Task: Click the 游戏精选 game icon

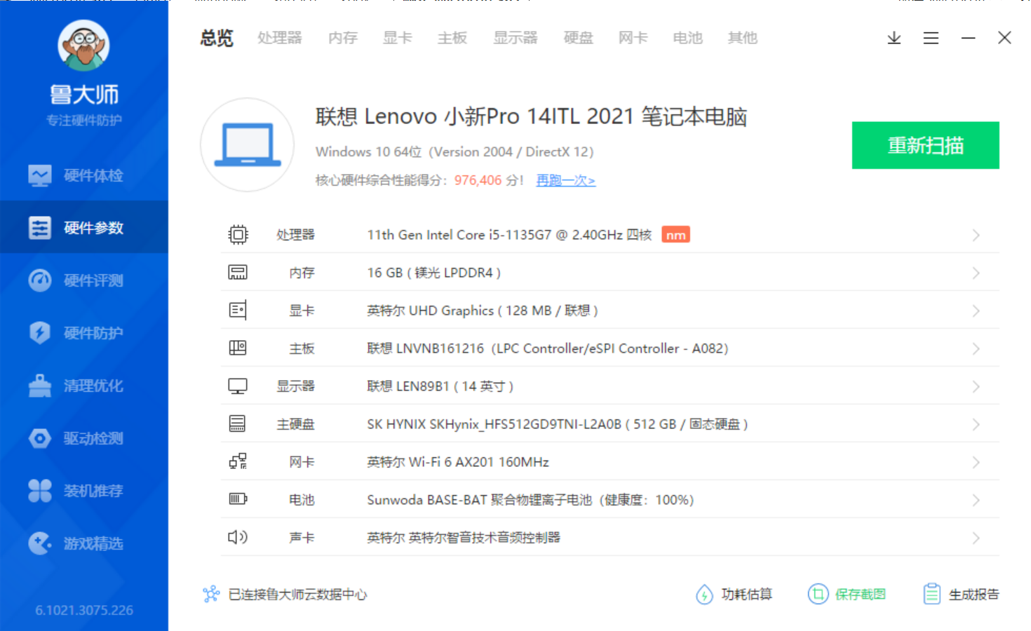Action: [x=40, y=543]
